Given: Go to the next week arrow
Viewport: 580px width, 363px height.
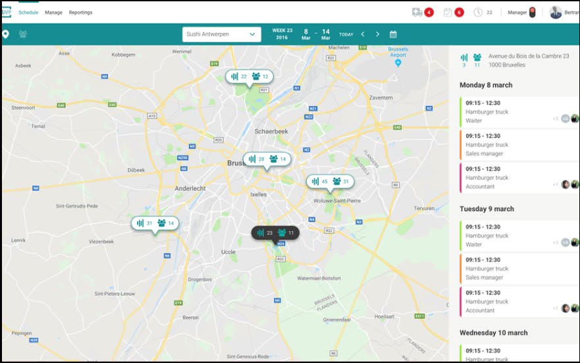Looking at the screenshot, I should tap(377, 34).
